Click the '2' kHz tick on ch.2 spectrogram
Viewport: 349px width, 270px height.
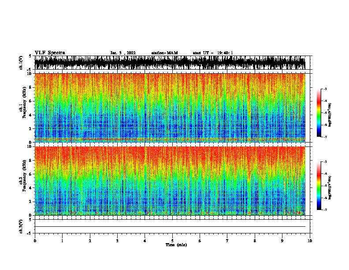(31, 202)
